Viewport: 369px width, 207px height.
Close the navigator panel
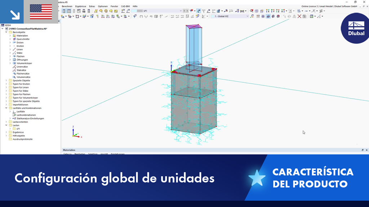(59, 21)
